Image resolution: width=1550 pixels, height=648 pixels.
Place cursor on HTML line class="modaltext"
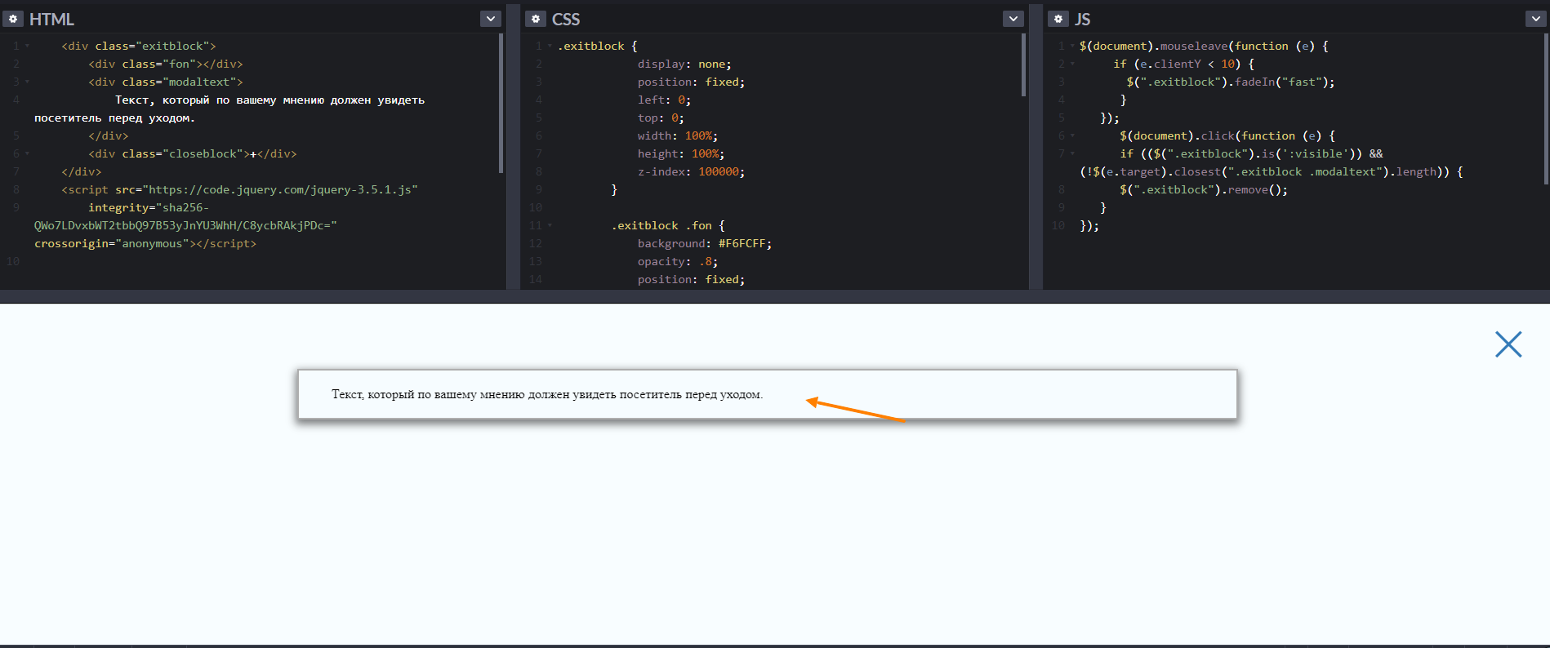pos(166,82)
